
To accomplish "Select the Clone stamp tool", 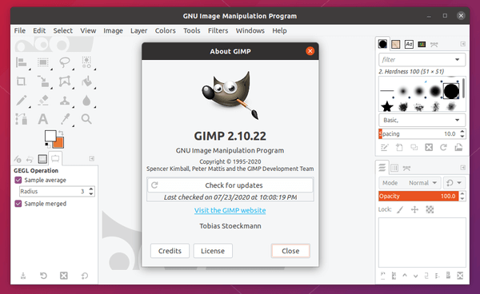I will click(x=65, y=100).
